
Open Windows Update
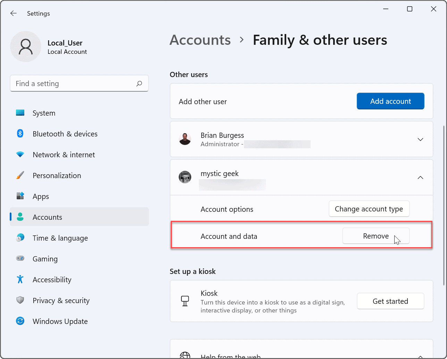pos(20,321)
